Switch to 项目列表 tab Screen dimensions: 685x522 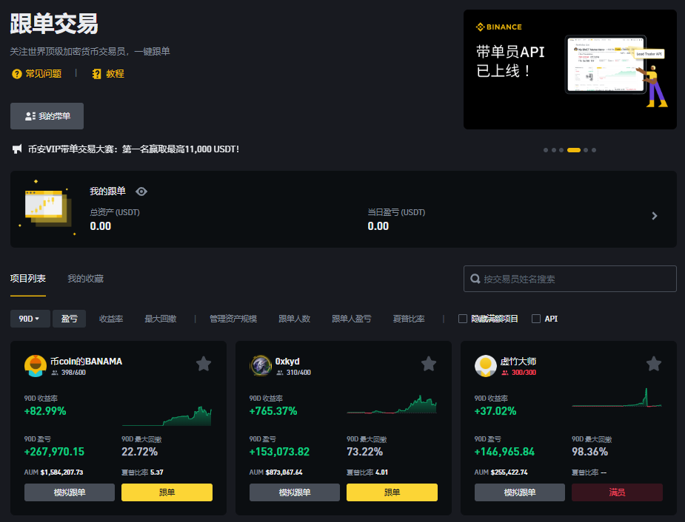click(x=28, y=279)
